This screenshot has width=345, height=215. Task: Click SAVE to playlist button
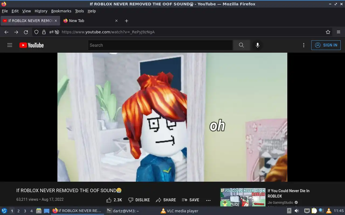click(x=191, y=200)
